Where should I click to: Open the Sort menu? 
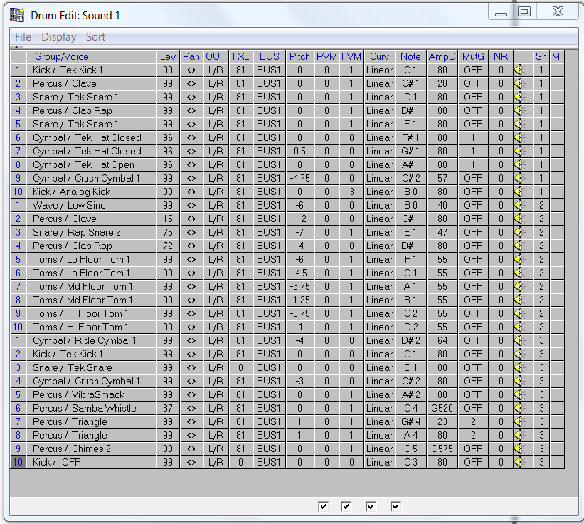pos(95,37)
